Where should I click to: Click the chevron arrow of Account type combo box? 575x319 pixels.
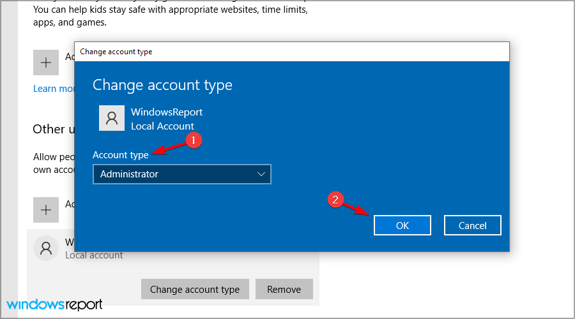pyautogui.click(x=261, y=174)
